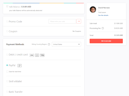Screen dimensions: 129x96
Task: Select Bank Transfer payment option
Action: [7, 92]
